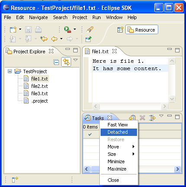Viewport: 186px width, 187px height.
Task: Select file2.txt in the tree
Action: point(39,86)
